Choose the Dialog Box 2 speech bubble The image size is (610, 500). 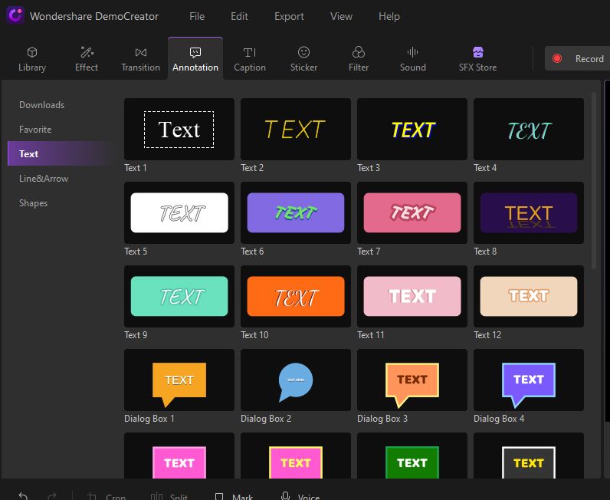pyautogui.click(x=296, y=380)
